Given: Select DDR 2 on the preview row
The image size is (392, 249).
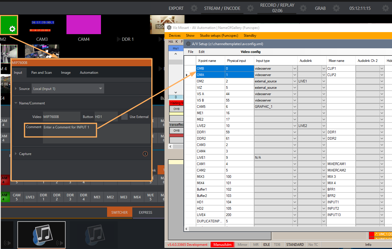Looking at the screenshot, I should click(57, 197).
